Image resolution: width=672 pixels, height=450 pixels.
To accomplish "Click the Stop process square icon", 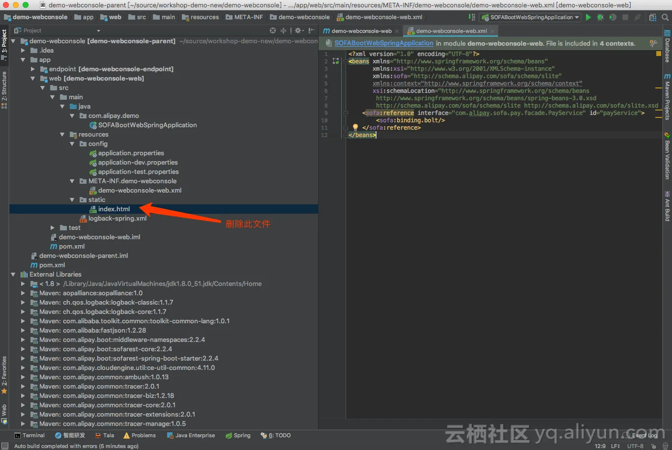I will [x=625, y=17].
